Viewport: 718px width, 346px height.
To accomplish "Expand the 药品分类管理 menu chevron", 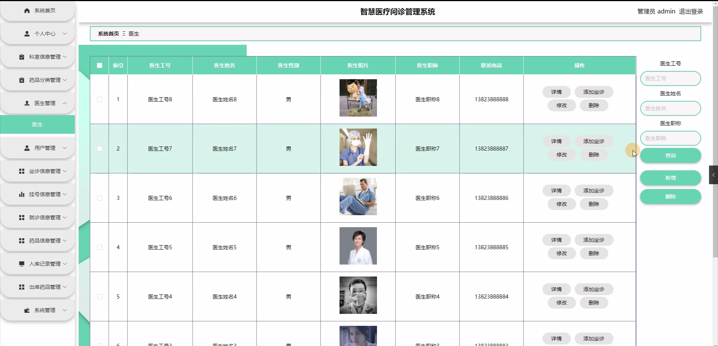I will (65, 80).
